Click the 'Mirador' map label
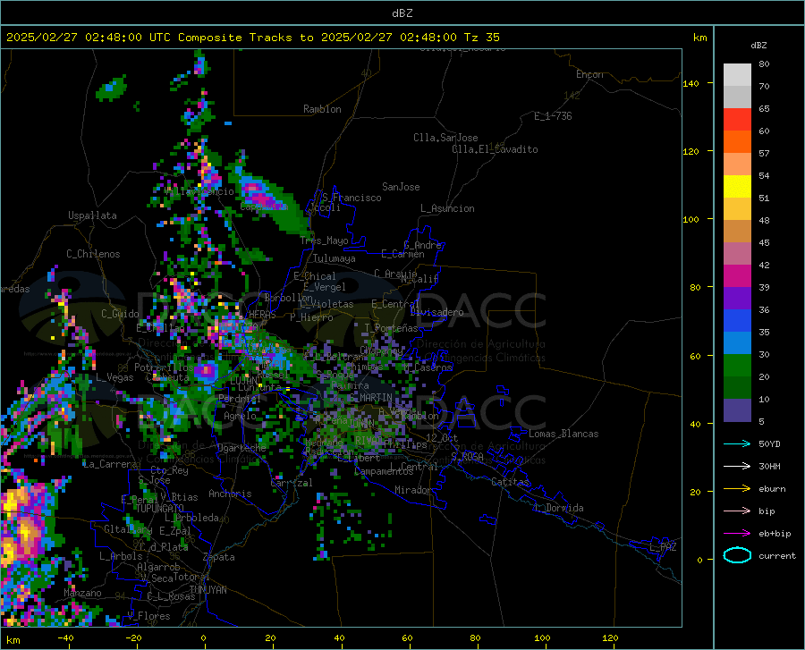The image size is (805, 650). (x=413, y=491)
